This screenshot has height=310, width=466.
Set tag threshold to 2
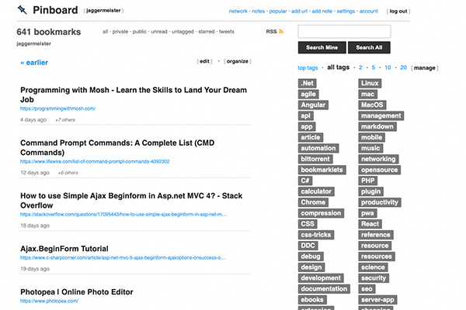click(360, 67)
